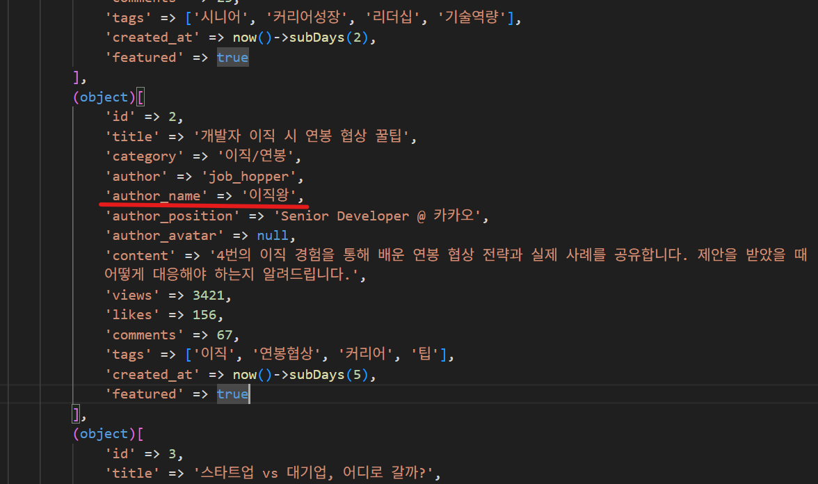Click the likes value 156
This screenshot has width=818, height=484.
204,315
